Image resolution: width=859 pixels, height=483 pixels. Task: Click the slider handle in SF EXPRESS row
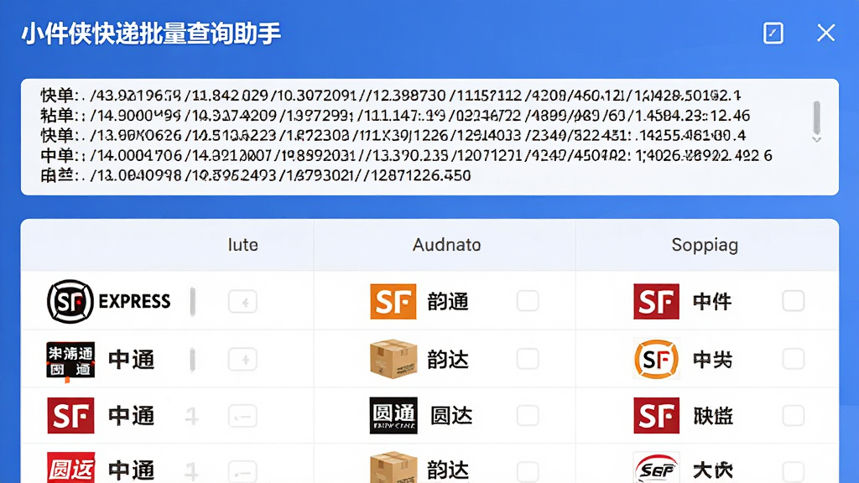click(x=193, y=301)
